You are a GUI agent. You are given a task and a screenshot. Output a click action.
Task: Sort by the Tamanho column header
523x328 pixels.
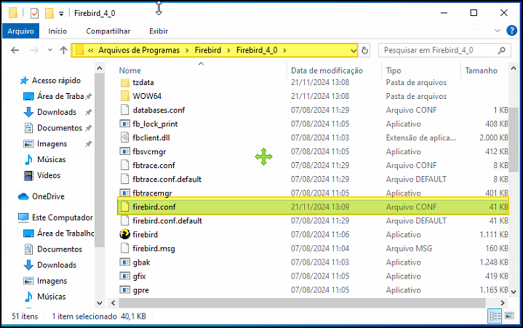coord(481,71)
